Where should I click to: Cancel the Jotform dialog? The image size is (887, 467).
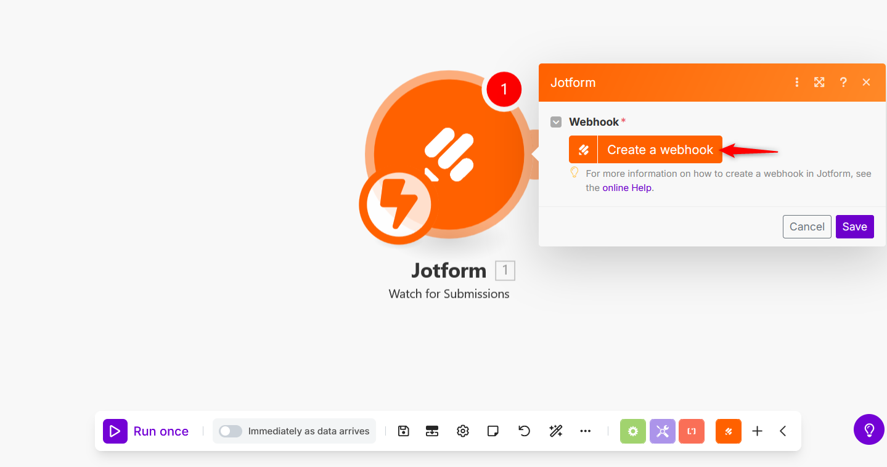807,227
